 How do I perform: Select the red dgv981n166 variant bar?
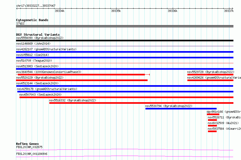point(213,114)
